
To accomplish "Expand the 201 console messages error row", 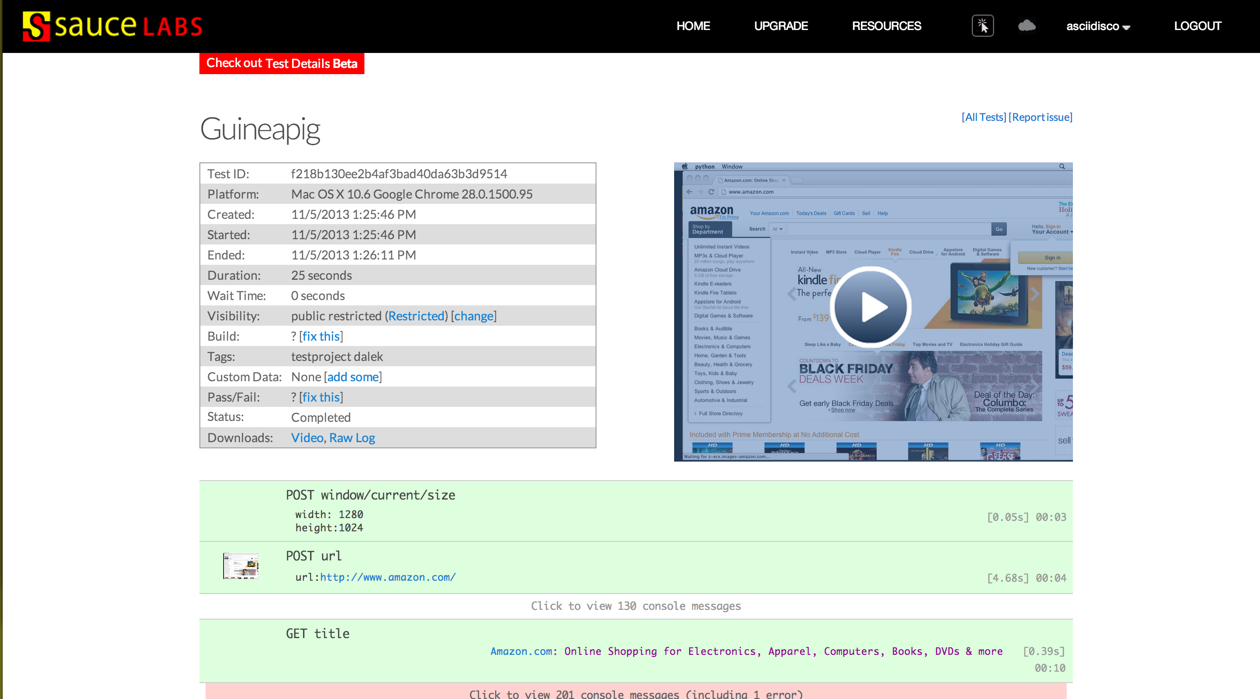I will (x=635, y=693).
